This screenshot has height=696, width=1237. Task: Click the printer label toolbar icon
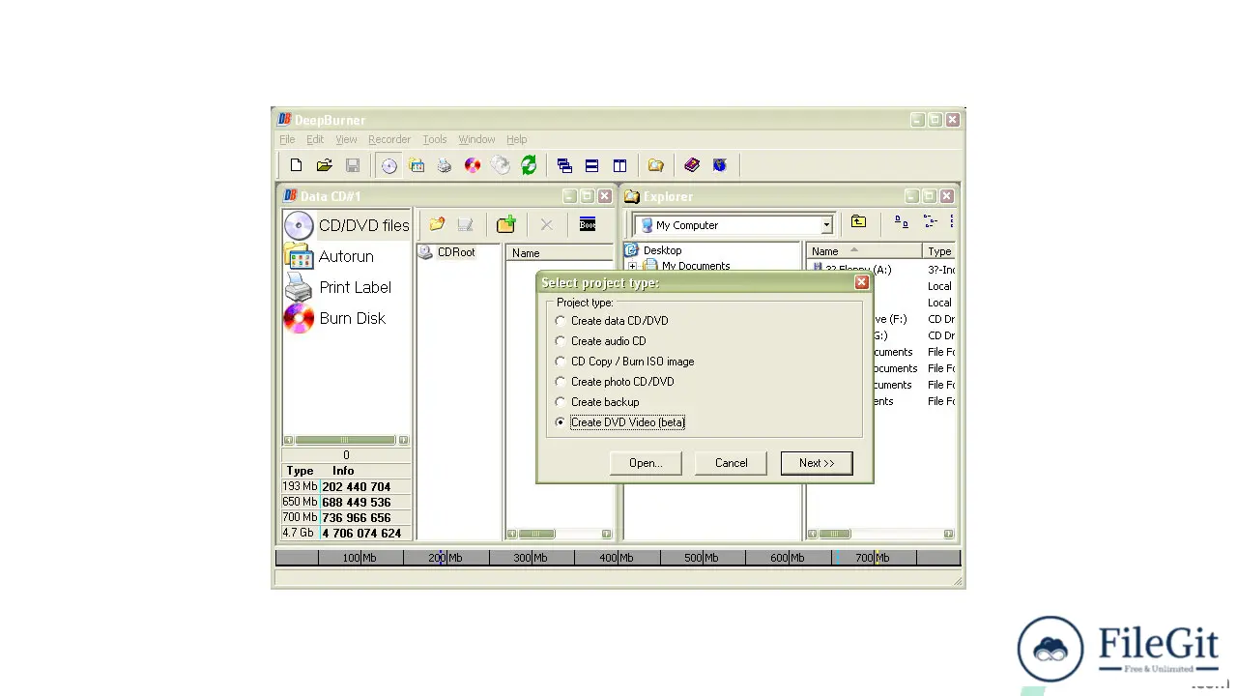[445, 165]
